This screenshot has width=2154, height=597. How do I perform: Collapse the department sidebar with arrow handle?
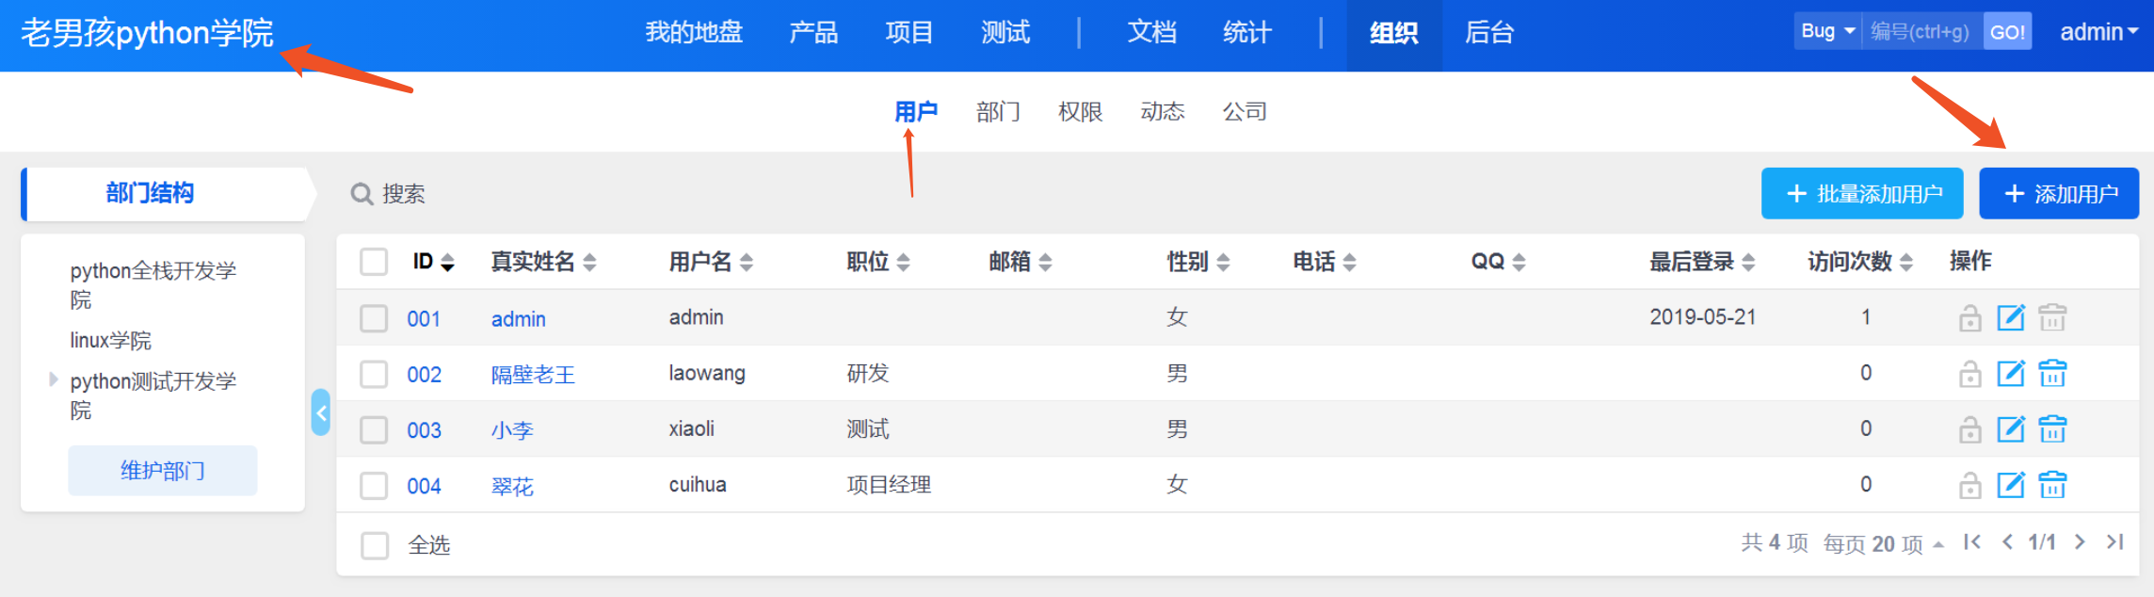(x=321, y=412)
